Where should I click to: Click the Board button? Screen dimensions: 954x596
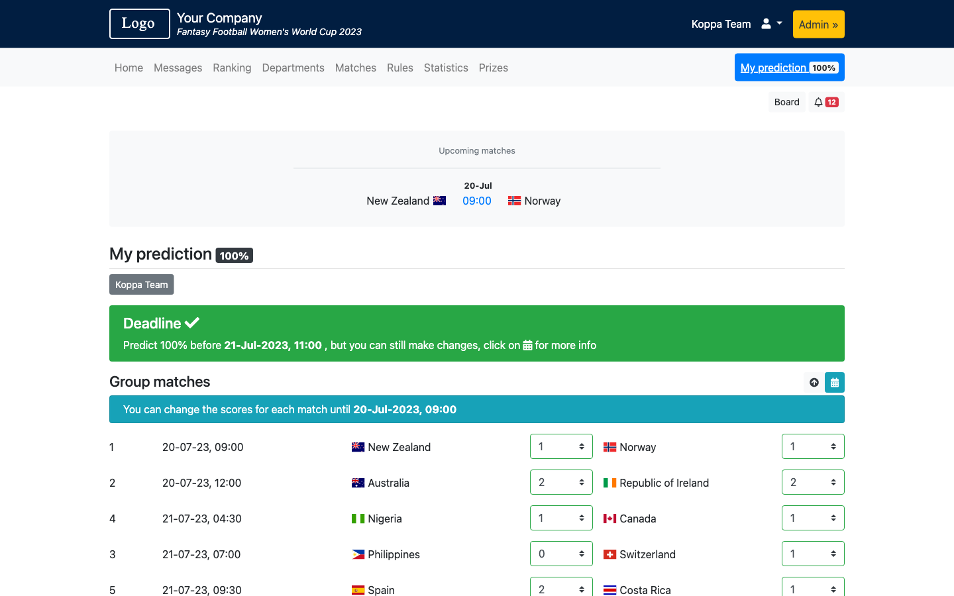click(786, 101)
